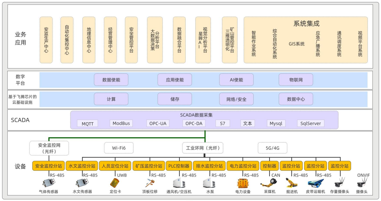Click the Wi-Fi6 network box

pos(119,148)
